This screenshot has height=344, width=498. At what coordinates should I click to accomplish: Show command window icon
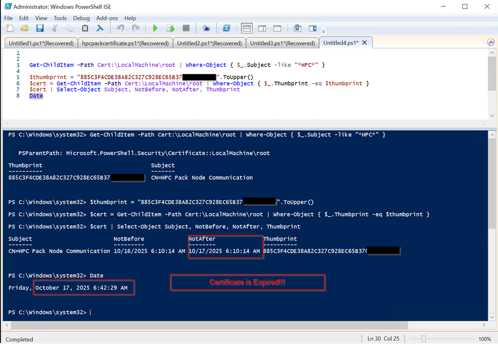tap(297, 28)
